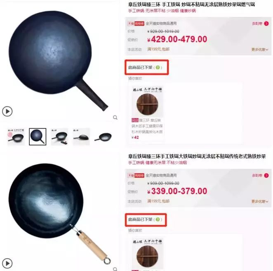Click the red 去刮券 arrow icon in second listing
Image resolution: width=273 pixels, height=271 pixels.
point(266,175)
